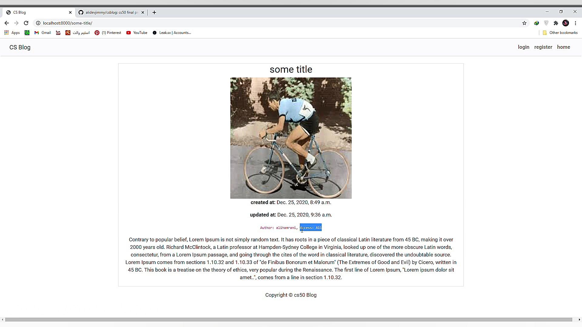The image size is (582, 327).
Task: Reload the current page
Action: point(26,23)
